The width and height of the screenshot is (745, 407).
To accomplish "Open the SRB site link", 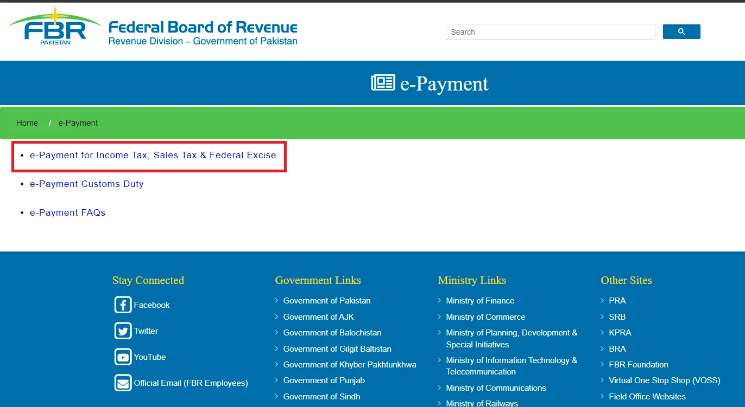I will 617,317.
